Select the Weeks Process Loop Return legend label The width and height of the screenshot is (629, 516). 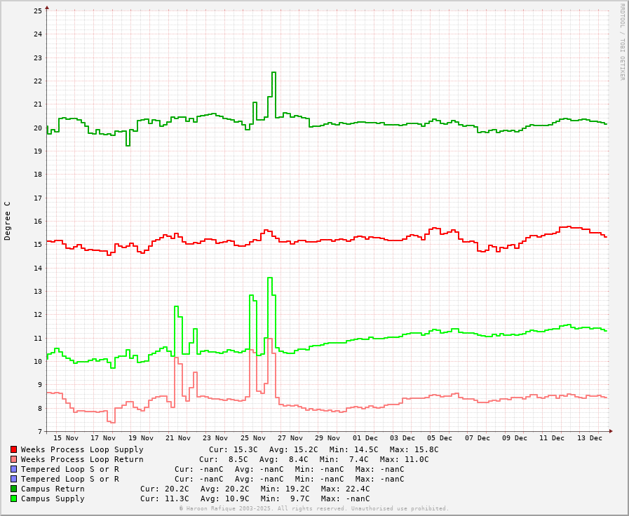(82, 459)
